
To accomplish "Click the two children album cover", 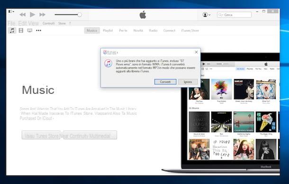I will pos(199,149).
